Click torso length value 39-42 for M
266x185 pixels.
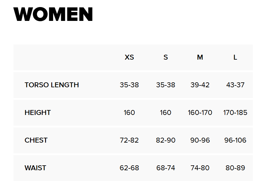point(200,85)
